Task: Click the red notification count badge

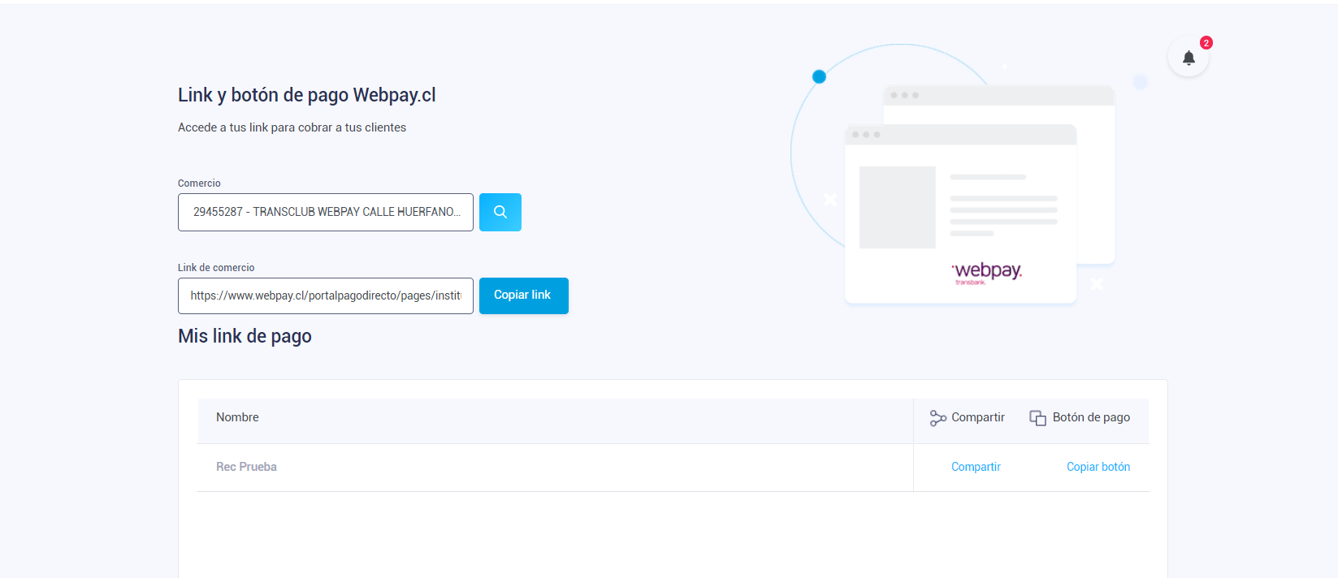Action: pos(1206,43)
